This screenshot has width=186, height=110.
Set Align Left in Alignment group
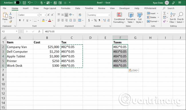[x=59, y=20]
